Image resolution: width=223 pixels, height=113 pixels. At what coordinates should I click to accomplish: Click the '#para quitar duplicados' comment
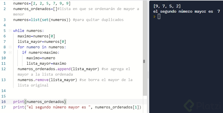(x=98, y=20)
